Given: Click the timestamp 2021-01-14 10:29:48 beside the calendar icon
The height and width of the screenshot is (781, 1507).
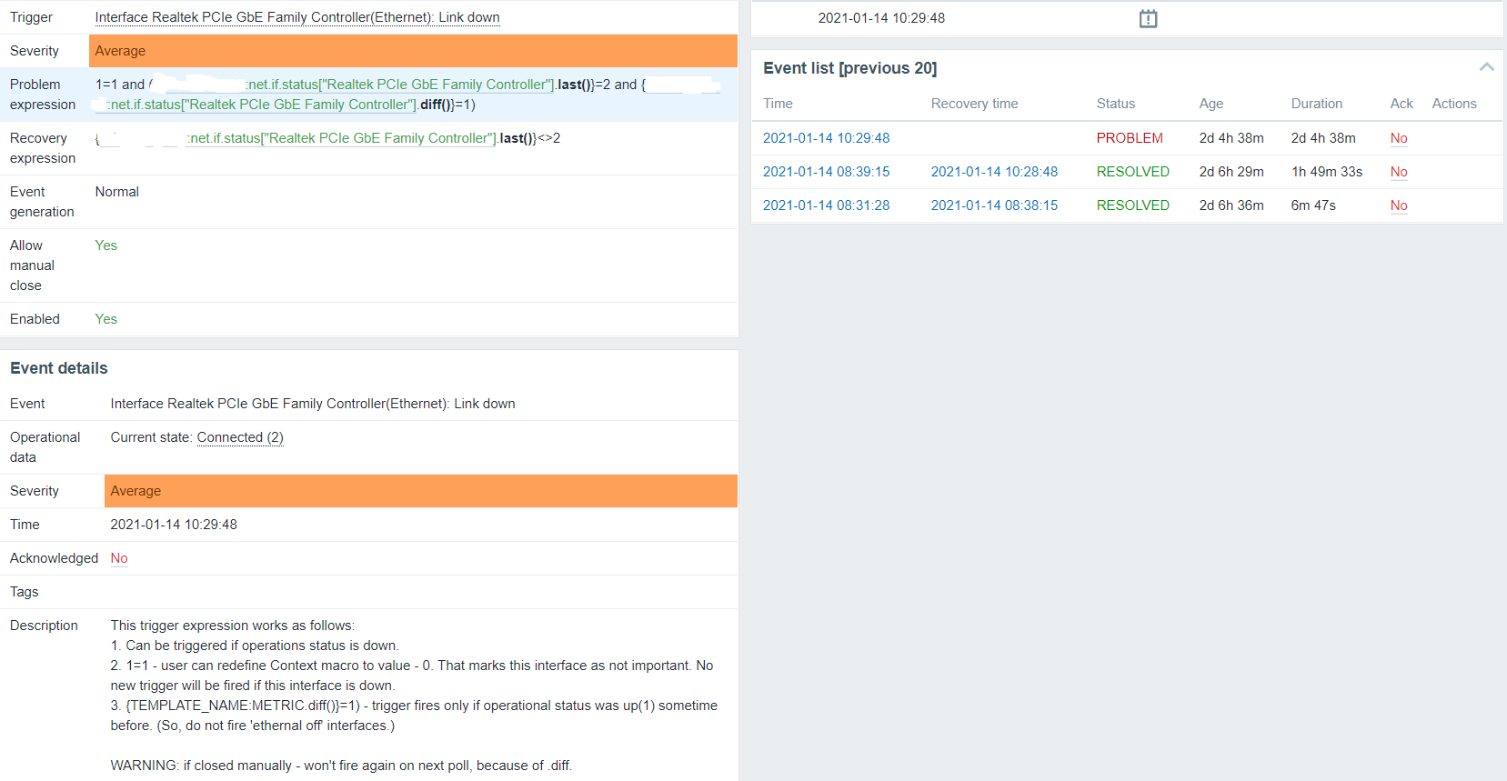Looking at the screenshot, I should click(x=881, y=18).
